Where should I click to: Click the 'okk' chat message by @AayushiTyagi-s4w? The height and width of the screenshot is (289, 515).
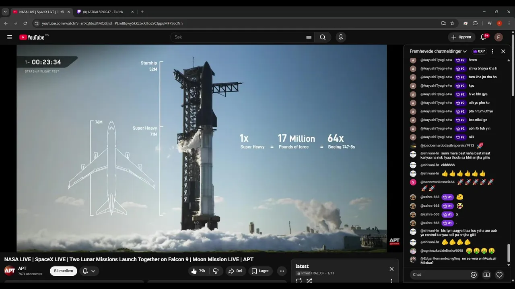point(472,137)
